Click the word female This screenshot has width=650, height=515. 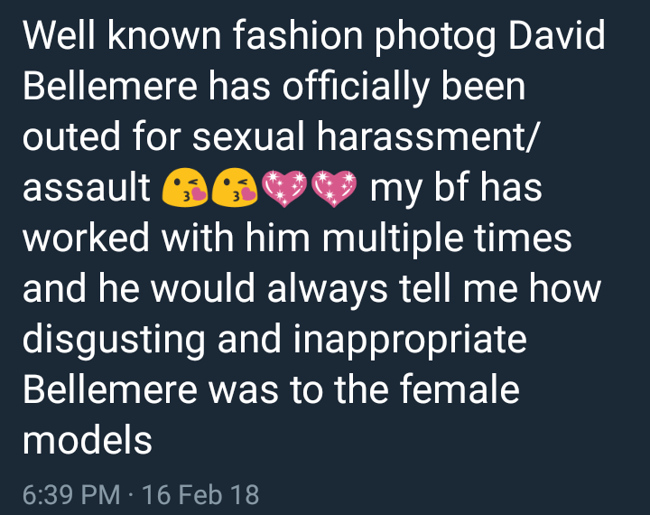tap(460, 389)
